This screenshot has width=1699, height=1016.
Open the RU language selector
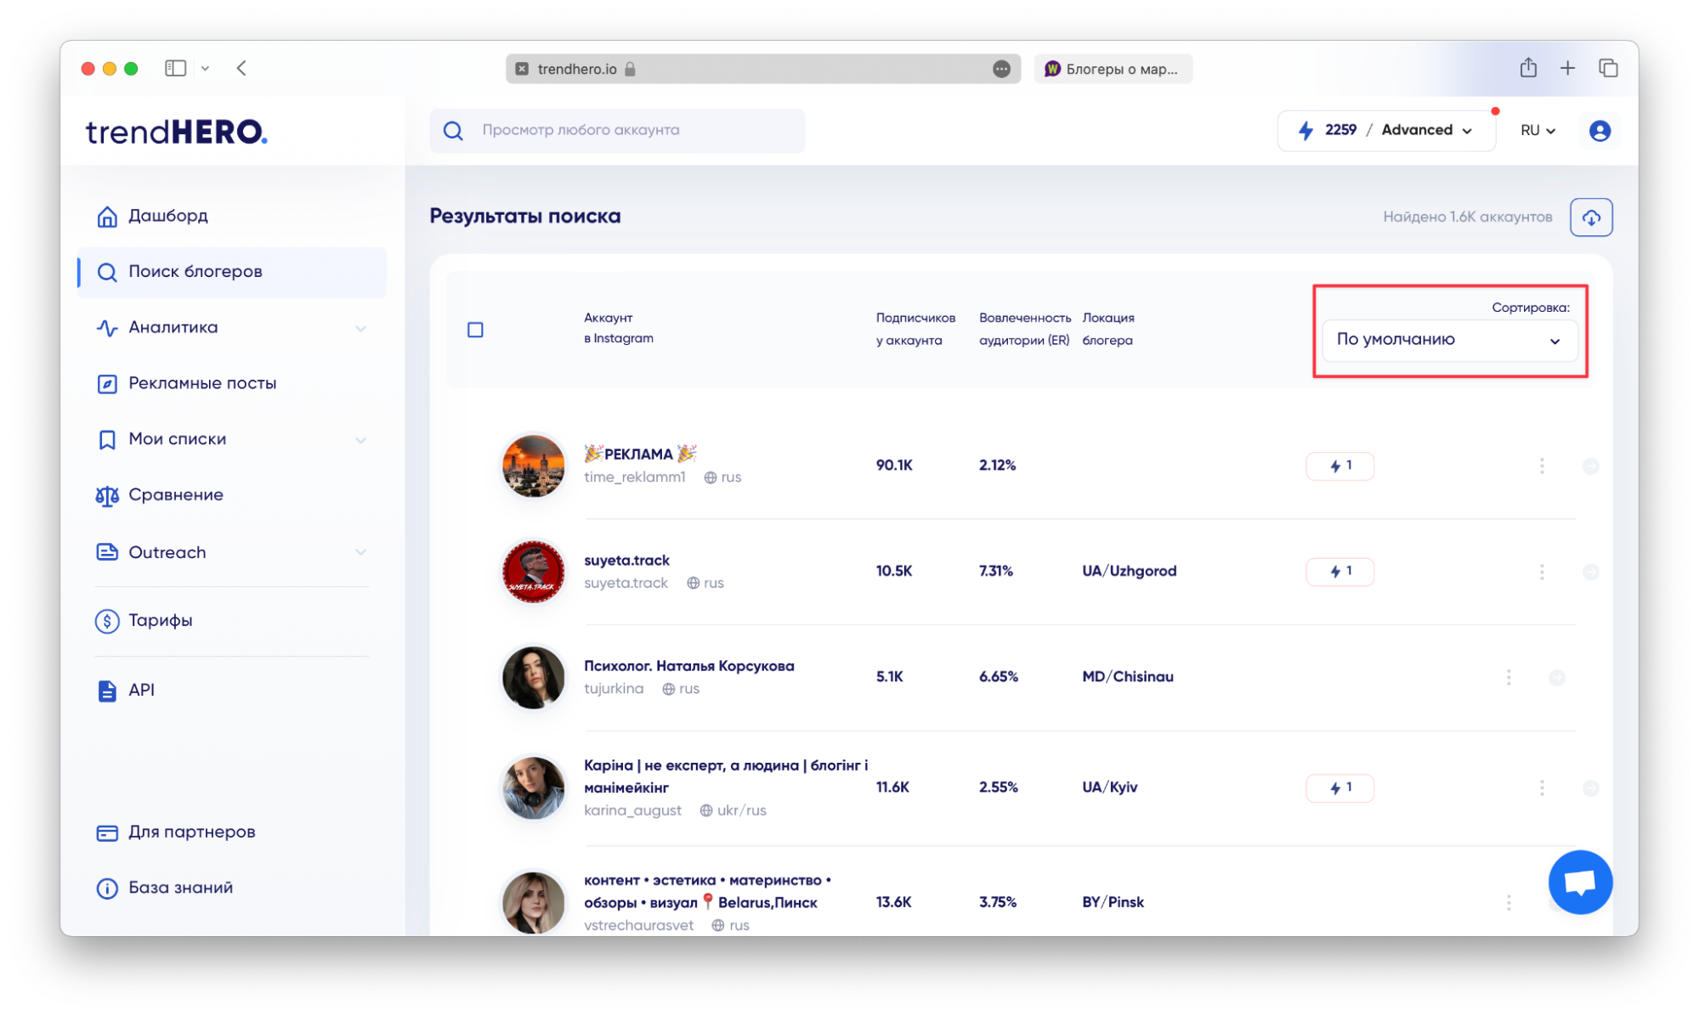pos(1537,131)
